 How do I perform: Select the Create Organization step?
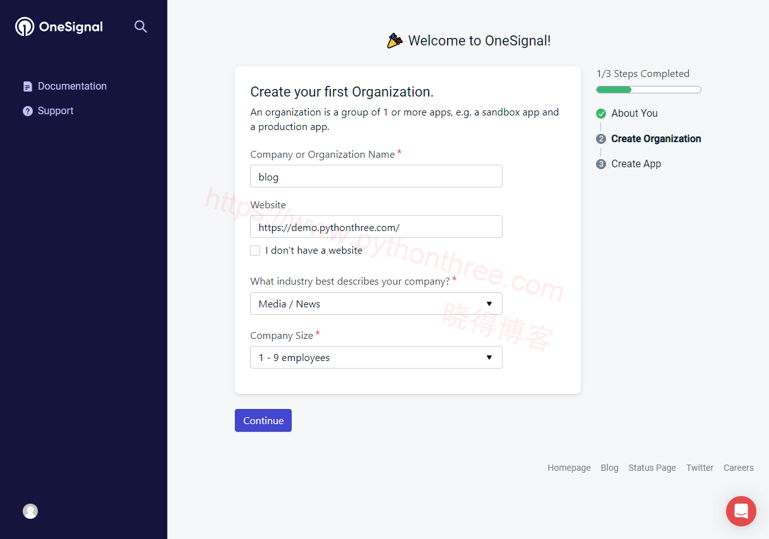point(655,139)
